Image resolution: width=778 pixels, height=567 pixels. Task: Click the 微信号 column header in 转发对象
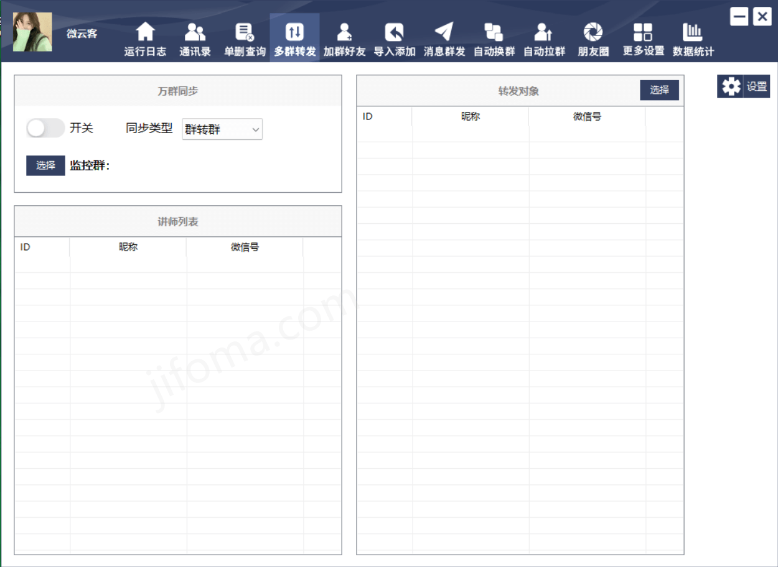click(587, 116)
